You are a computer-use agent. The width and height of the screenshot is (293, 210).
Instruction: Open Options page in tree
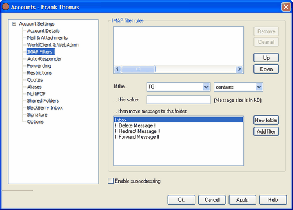click(35, 122)
